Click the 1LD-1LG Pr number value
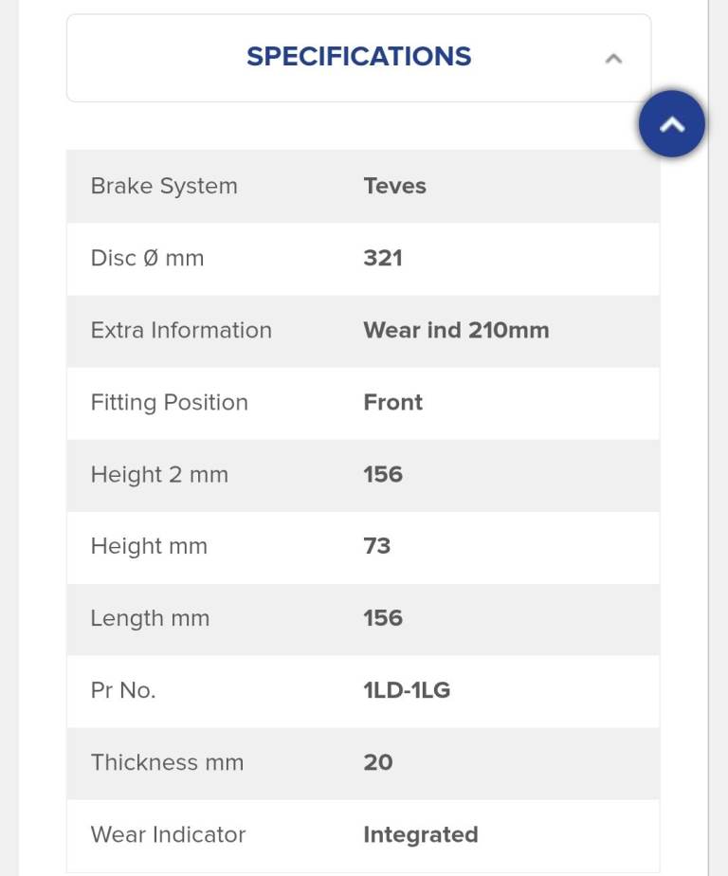The image size is (728, 876). 407,690
